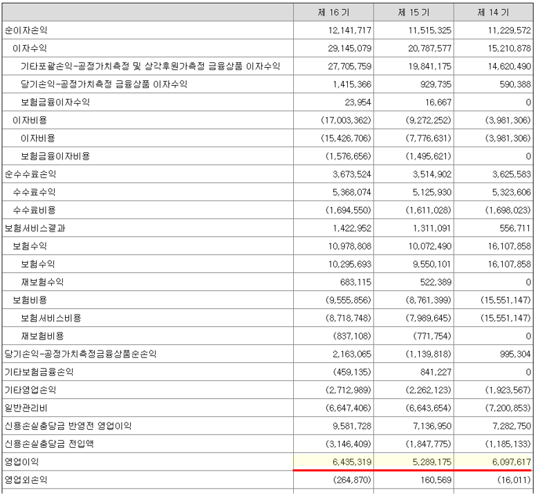This screenshot has width=538, height=497.
Task: Click the 제 15 기 column header
Action: [414, 12]
